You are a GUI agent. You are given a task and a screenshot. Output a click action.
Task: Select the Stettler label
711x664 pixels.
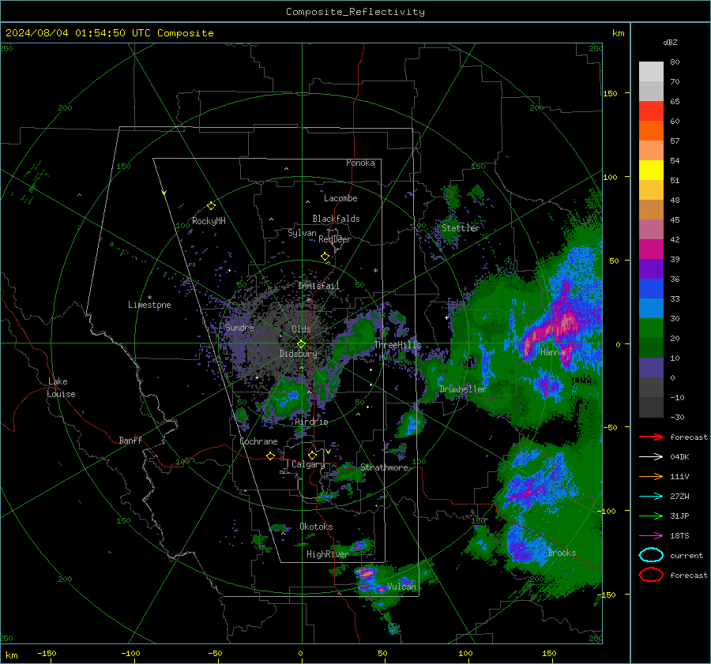click(461, 228)
